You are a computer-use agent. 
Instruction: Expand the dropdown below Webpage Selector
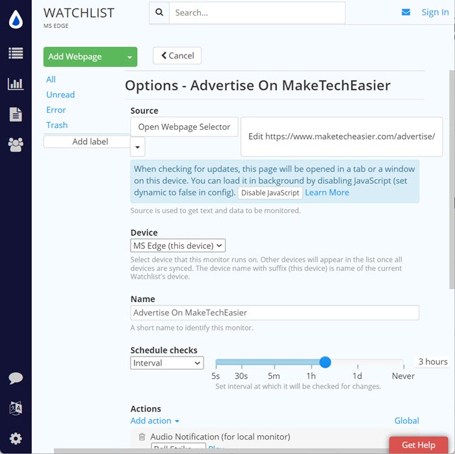coord(138,147)
